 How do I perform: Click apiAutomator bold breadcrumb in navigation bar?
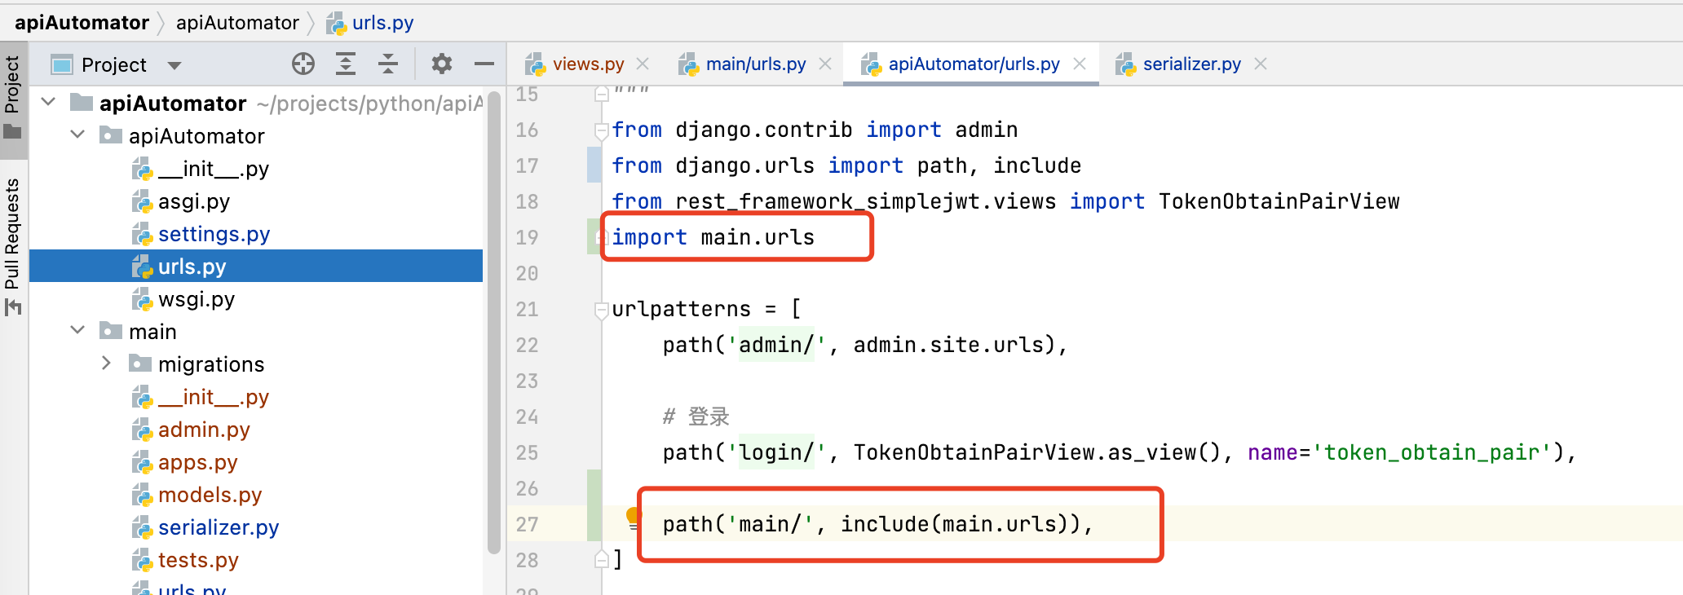pyautogui.click(x=82, y=23)
